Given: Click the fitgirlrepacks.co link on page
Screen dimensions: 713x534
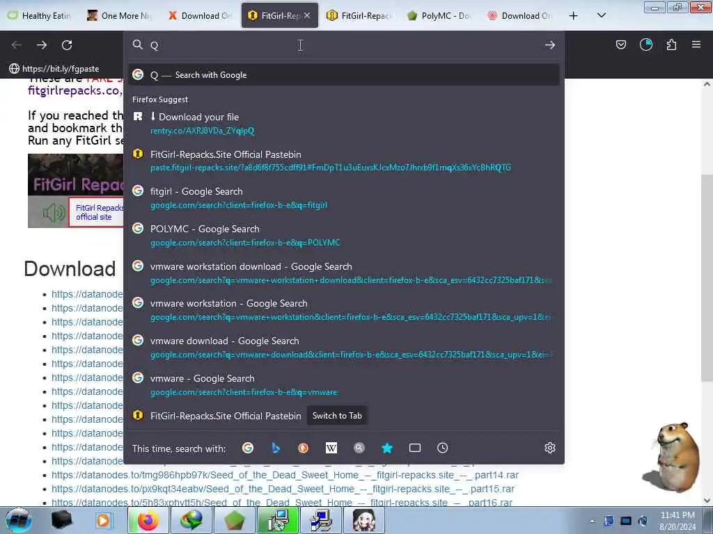Looking at the screenshot, I should coord(75,90).
